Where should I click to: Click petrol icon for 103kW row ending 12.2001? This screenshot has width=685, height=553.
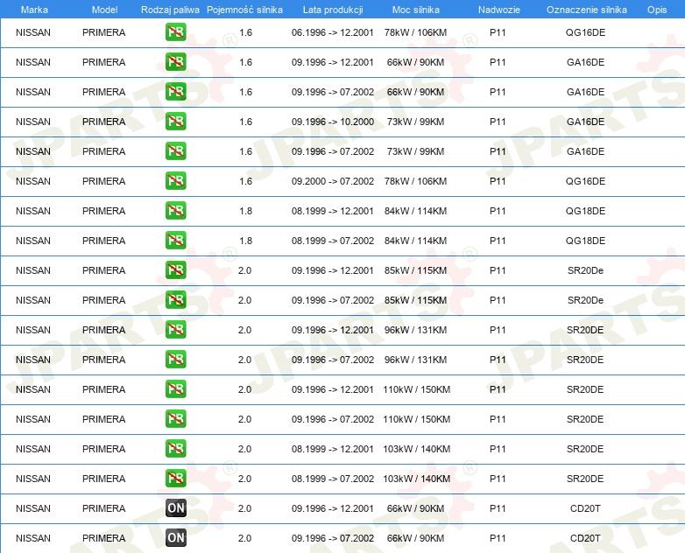point(175,448)
